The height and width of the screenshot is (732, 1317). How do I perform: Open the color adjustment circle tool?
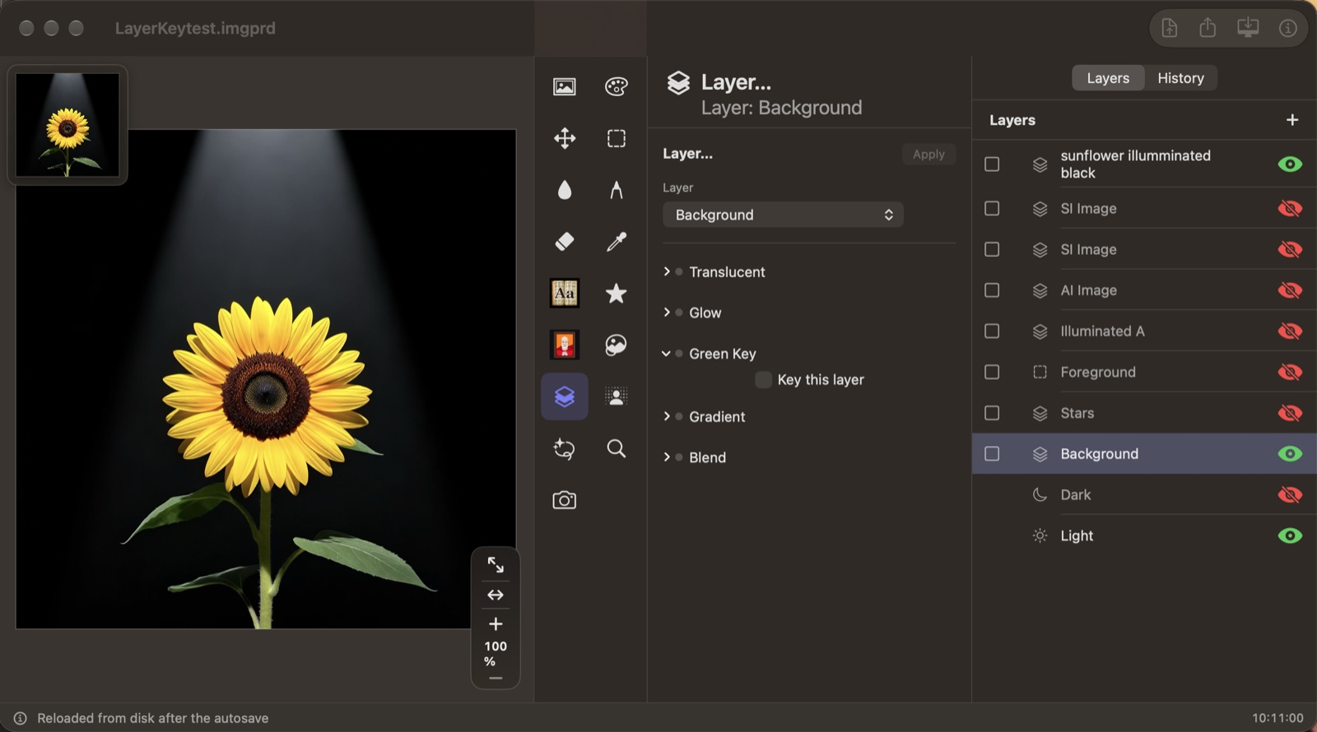click(x=617, y=345)
